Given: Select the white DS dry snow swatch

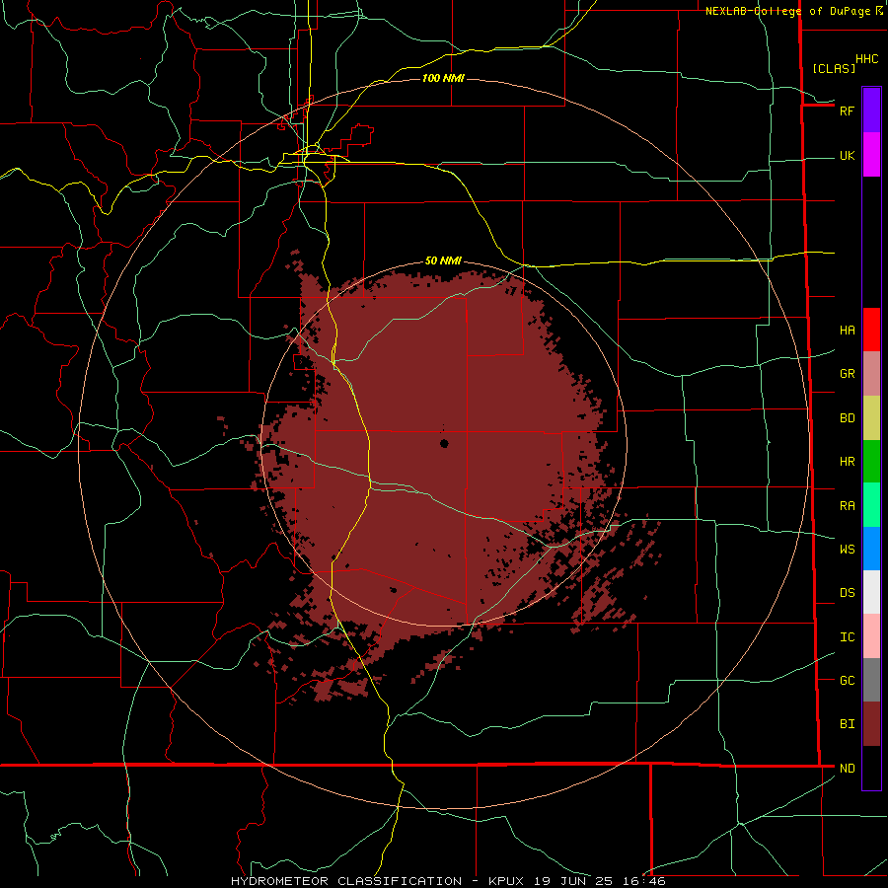Looking at the screenshot, I should click(x=871, y=592).
